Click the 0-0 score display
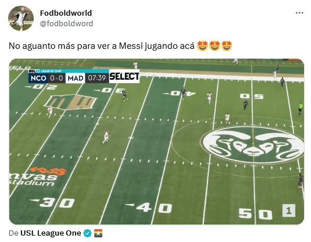 (57, 78)
